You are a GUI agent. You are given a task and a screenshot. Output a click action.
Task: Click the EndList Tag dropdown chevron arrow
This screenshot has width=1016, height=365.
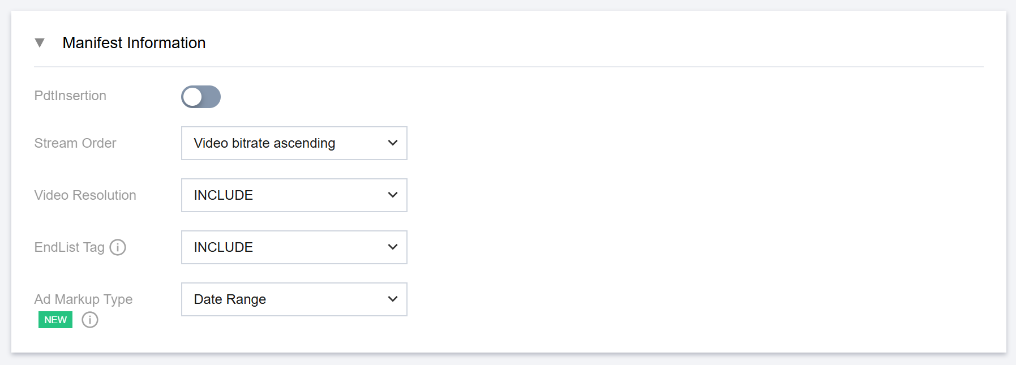[x=393, y=247]
